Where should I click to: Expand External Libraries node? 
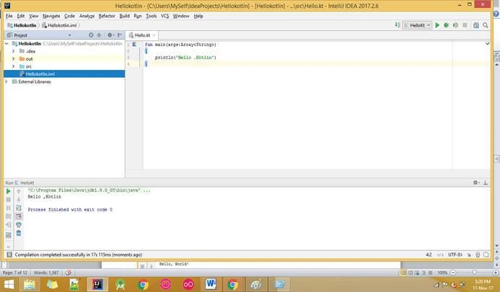(6, 81)
